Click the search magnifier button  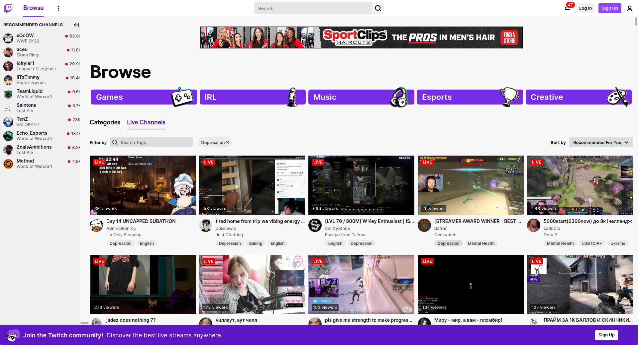pyautogui.click(x=378, y=8)
